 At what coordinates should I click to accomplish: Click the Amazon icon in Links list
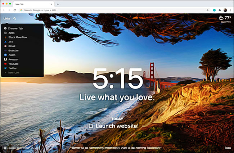5,59
